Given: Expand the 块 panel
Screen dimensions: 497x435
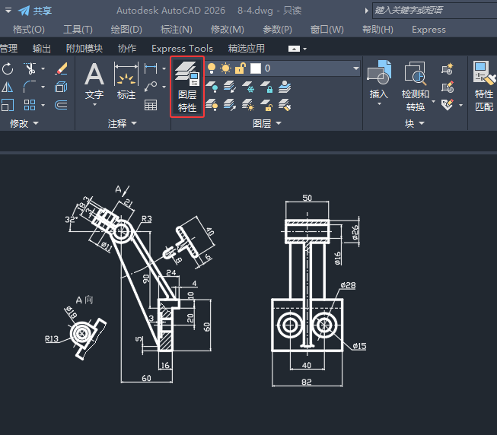Looking at the screenshot, I should point(415,123).
